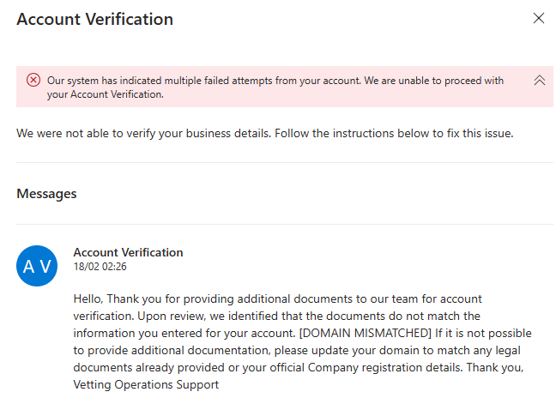Click 'Company registration details' phrase in message

(384, 367)
